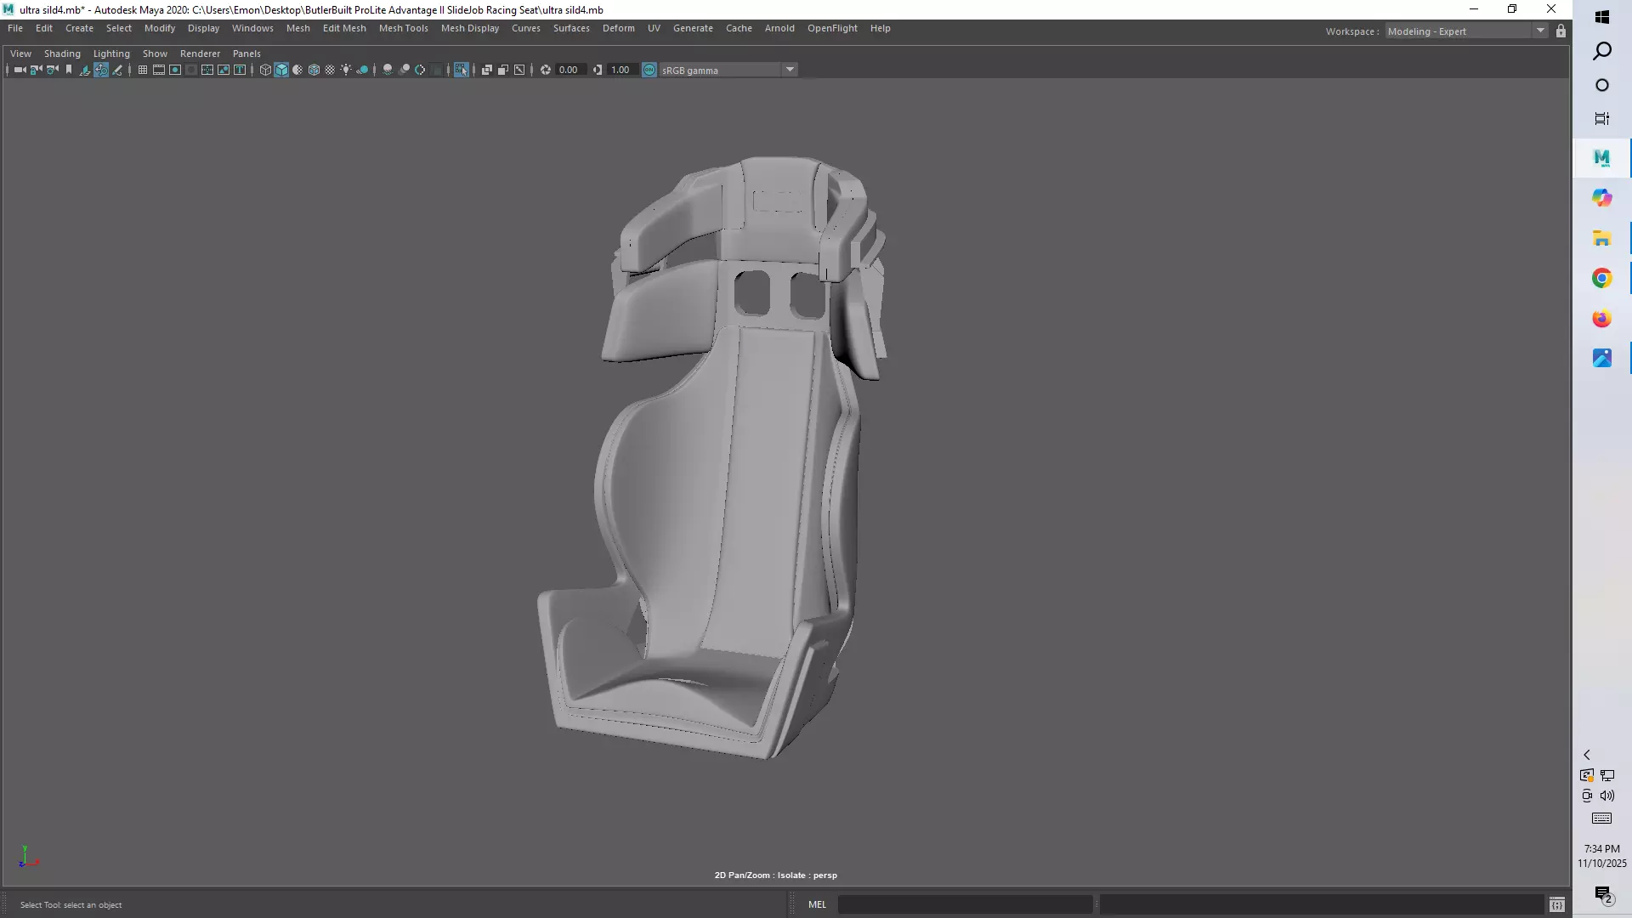This screenshot has height=918, width=1632.
Task: Open the Workspace Modeling - Expert dropdown
Action: click(x=1466, y=31)
